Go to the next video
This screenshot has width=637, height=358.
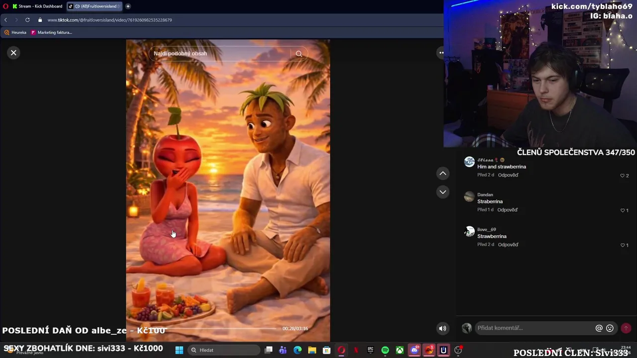pyautogui.click(x=442, y=192)
